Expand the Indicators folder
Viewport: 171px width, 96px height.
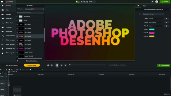(17, 16)
